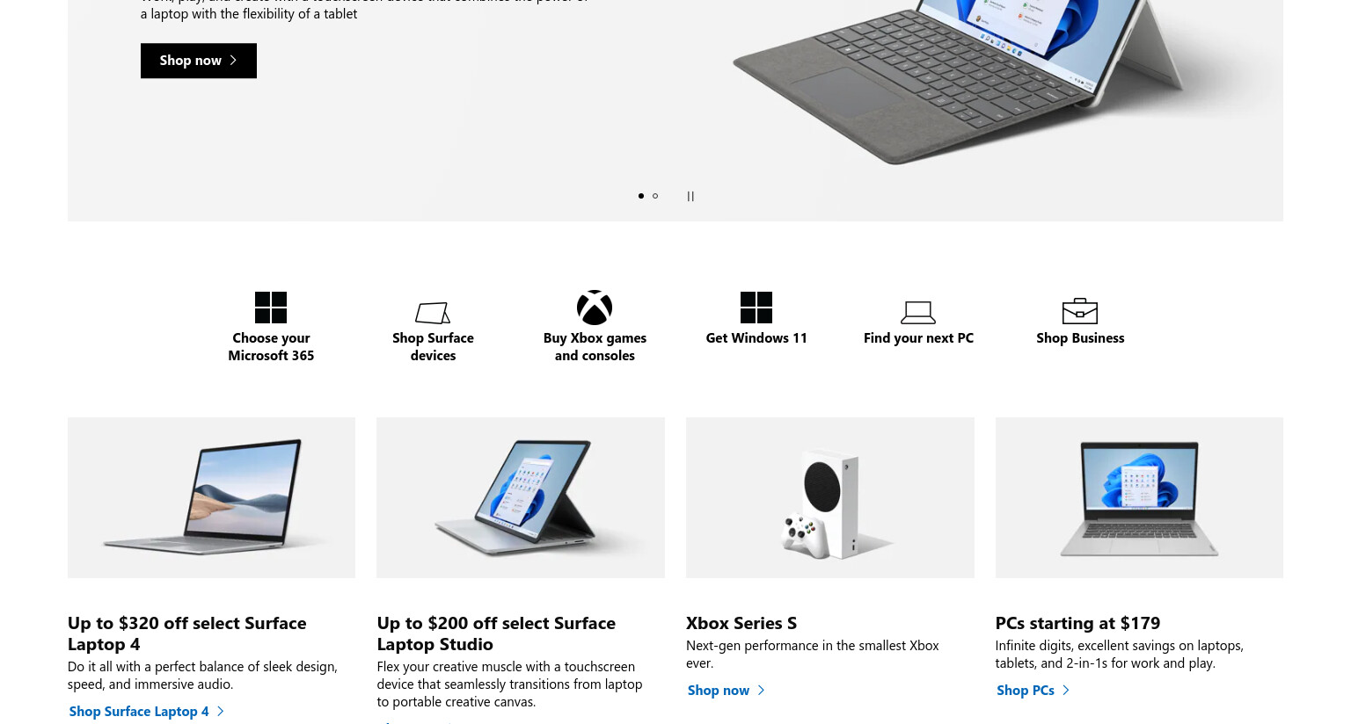Pause the hero carousel autoplay

690,196
